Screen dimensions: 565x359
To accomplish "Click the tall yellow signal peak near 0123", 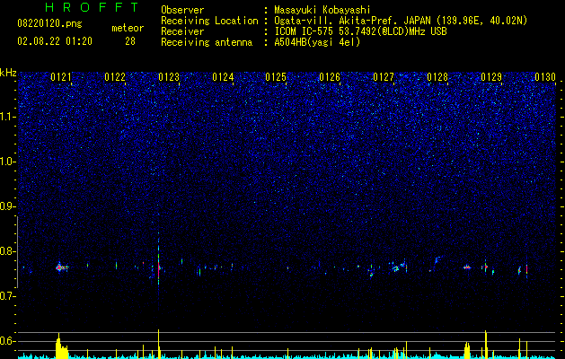I will coord(159,344).
